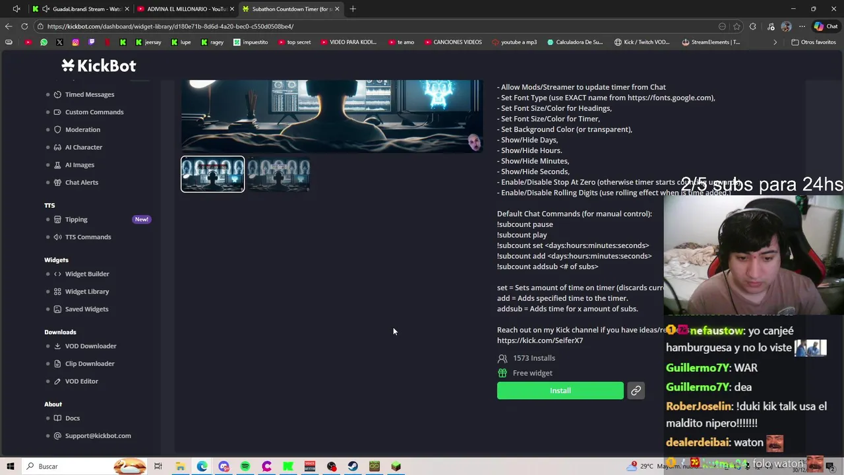This screenshot has width=844, height=475.
Task: Click 1573 Installs text
Action: pyautogui.click(x=534, y=358)
